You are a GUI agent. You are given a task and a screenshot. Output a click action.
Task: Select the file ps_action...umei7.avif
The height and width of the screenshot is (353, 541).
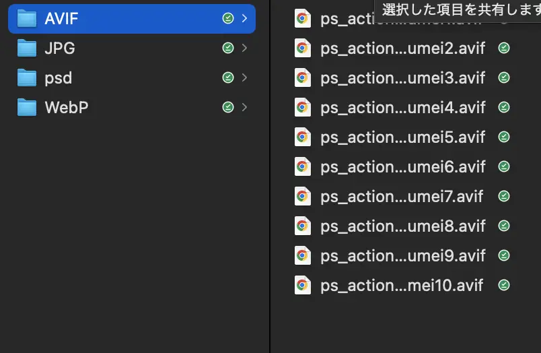pos(402,196)
